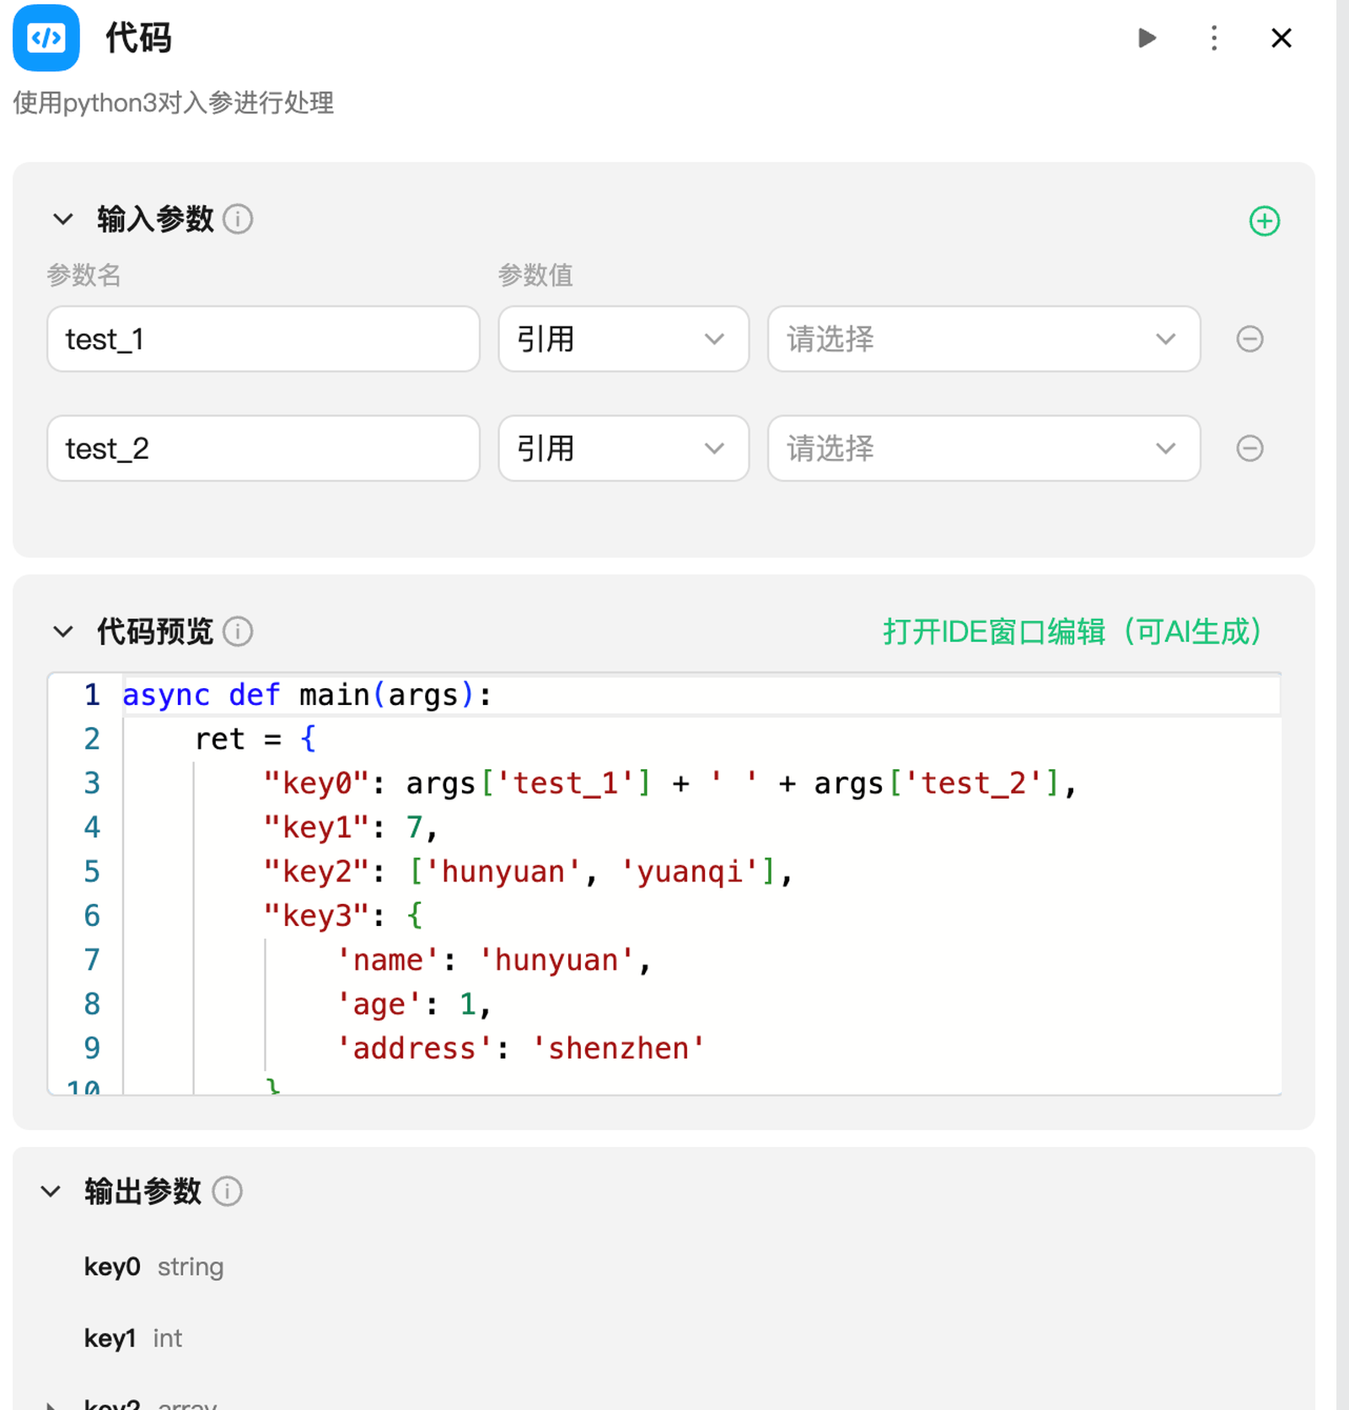Open the three-dot more options menu
Screen dimensions: 1349x1410
[x=1214, y=38]
